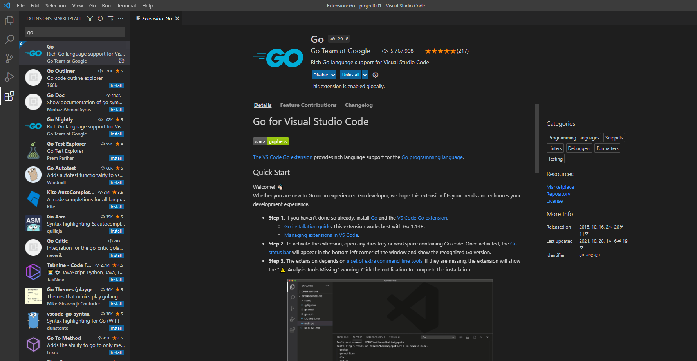This screenshot has width=697, height=361.
Task: Click the Linters category tag
Action: tap(555, 148)
